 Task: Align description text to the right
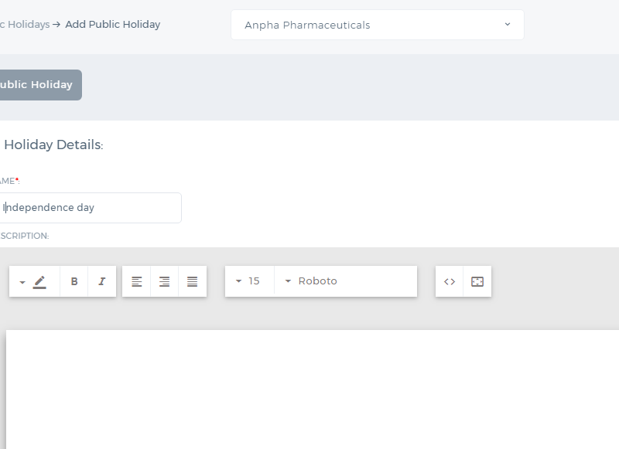tap(164, 281)
